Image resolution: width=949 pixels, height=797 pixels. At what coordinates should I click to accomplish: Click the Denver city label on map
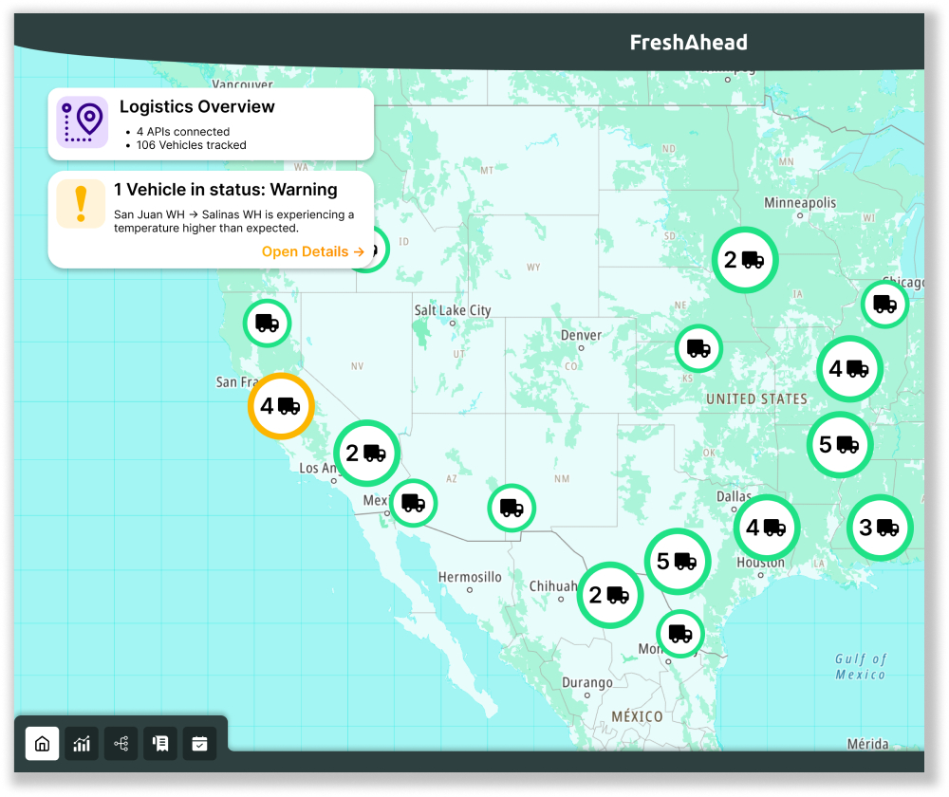(x=581, y=335)
